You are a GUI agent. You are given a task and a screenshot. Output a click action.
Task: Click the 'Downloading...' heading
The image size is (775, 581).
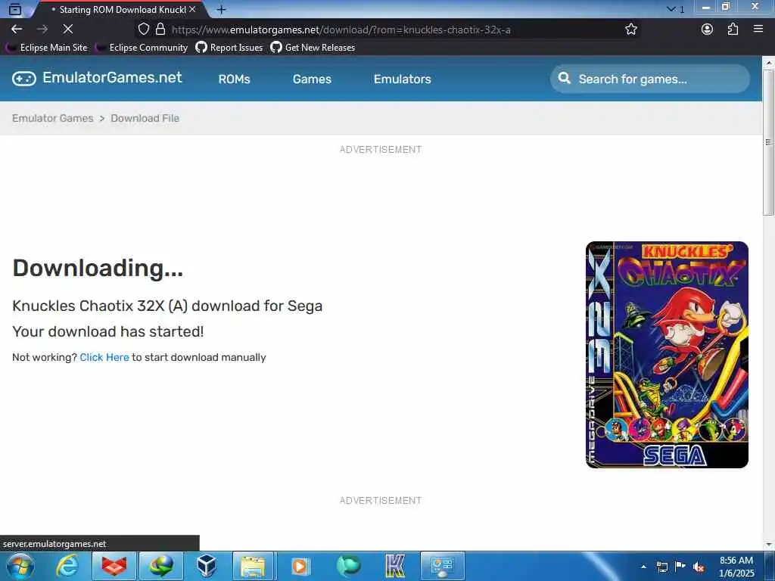click(98, 268)
